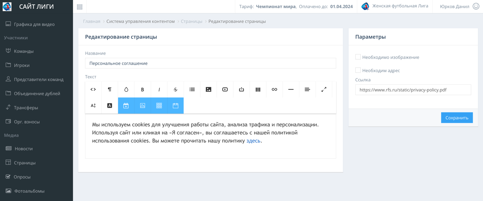
Task: Click 'Женская футбольная Лига' header link
Action: tap(400, 6)
